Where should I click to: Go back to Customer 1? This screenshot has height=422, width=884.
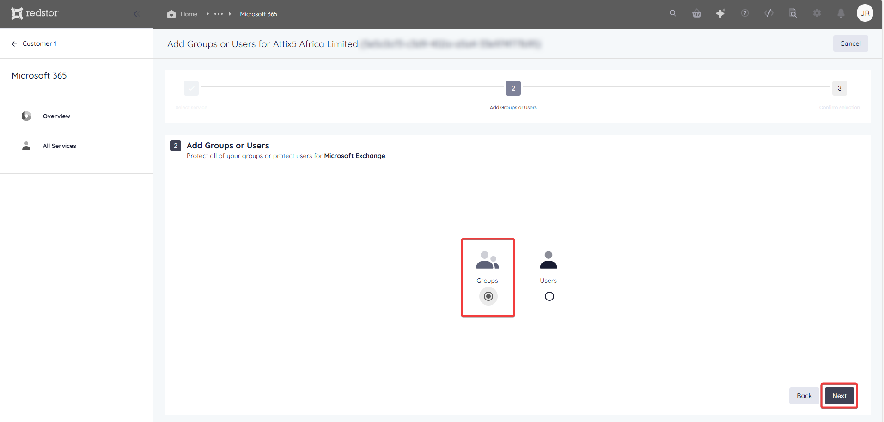39,43
